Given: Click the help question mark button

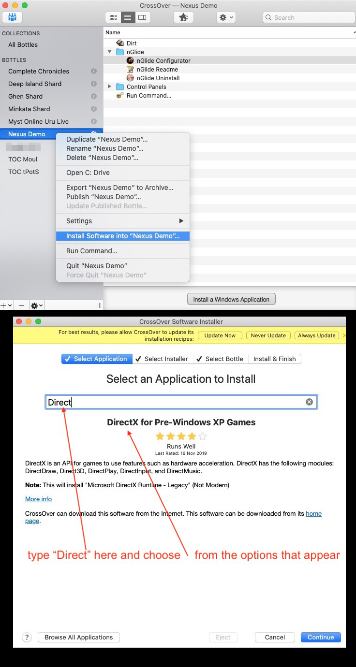Looking at the screenshot, I should (27, 637).
